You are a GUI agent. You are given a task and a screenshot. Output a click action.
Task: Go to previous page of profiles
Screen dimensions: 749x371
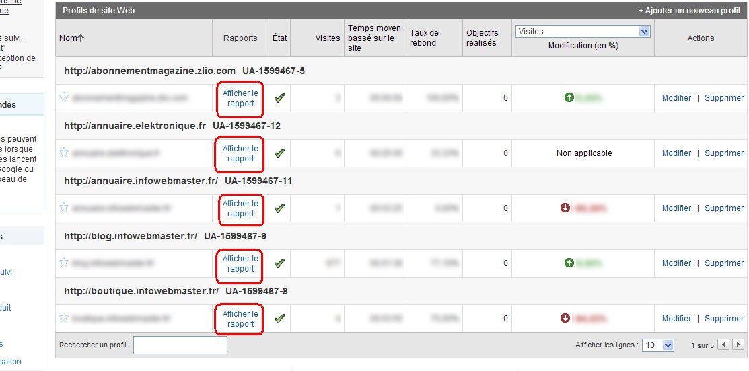(723, 345)
